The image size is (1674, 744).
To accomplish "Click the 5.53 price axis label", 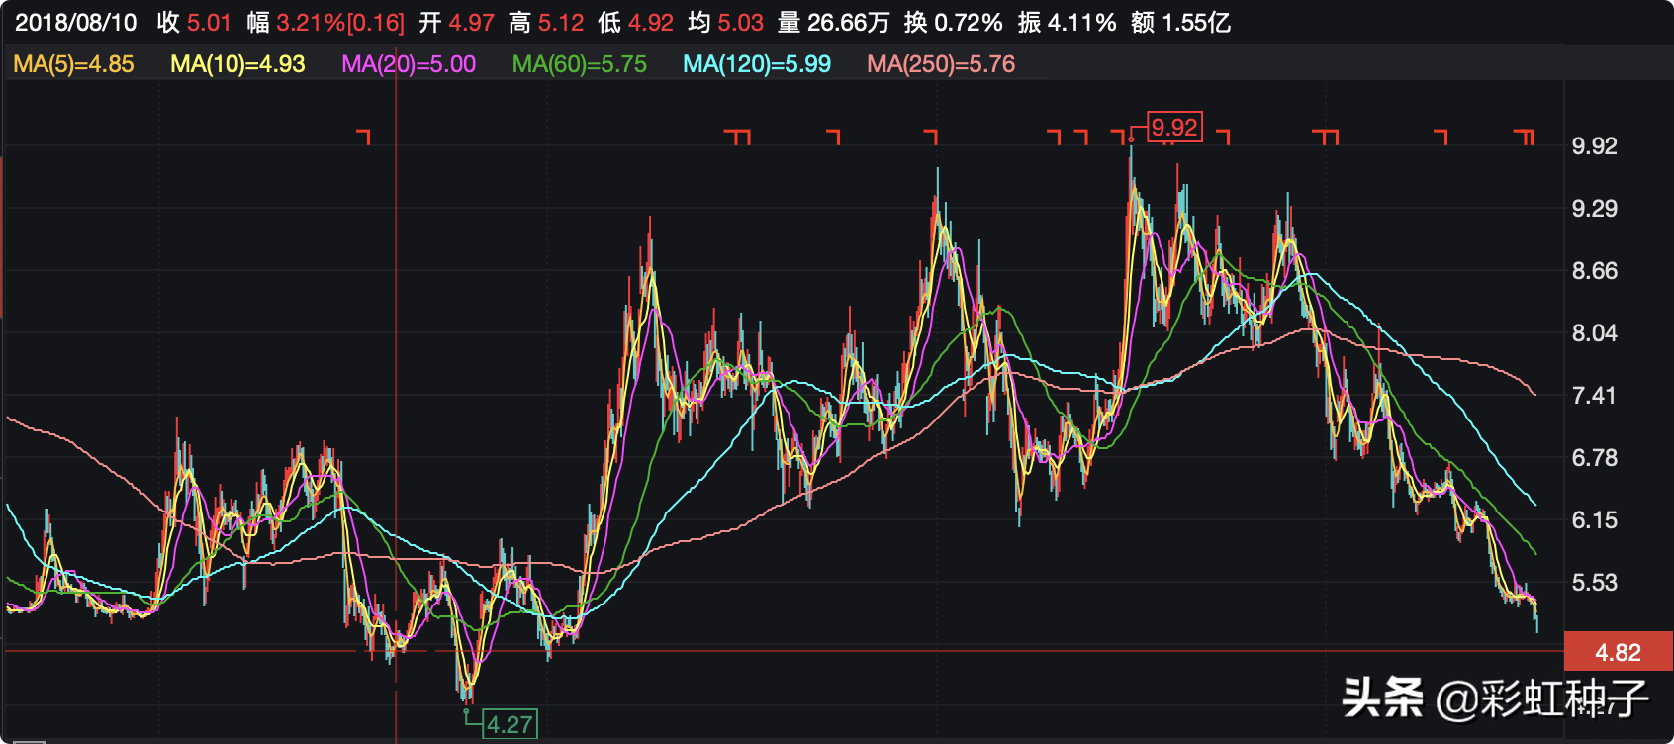I will tap(1595, 583).
